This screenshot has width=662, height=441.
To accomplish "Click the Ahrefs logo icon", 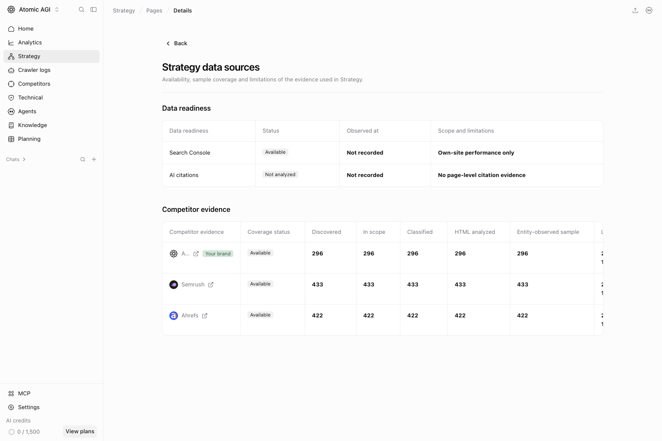I will (x=174, y=316).
